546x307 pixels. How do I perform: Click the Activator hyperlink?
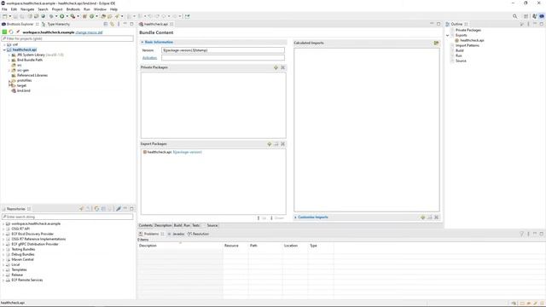pos(149,58)
